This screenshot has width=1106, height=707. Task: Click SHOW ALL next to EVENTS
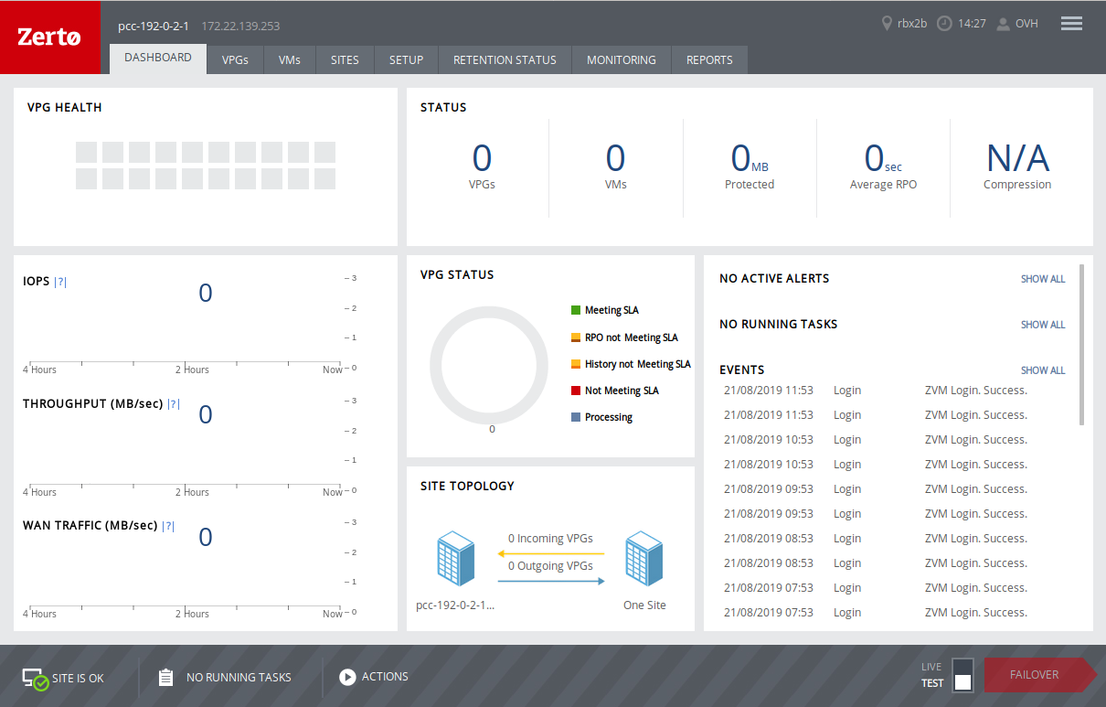(x=1042, y=370)
